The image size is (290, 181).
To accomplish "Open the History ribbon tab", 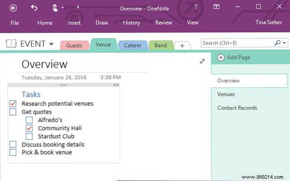I will [x=132, y=23].
